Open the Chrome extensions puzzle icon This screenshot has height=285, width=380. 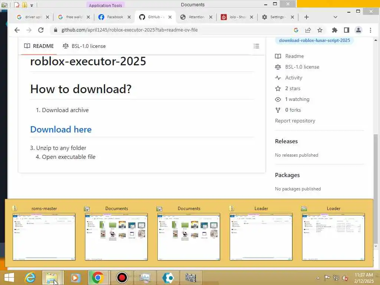[x=334, y=30]
